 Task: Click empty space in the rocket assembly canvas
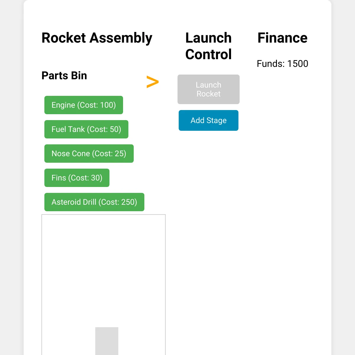(104, 266)
